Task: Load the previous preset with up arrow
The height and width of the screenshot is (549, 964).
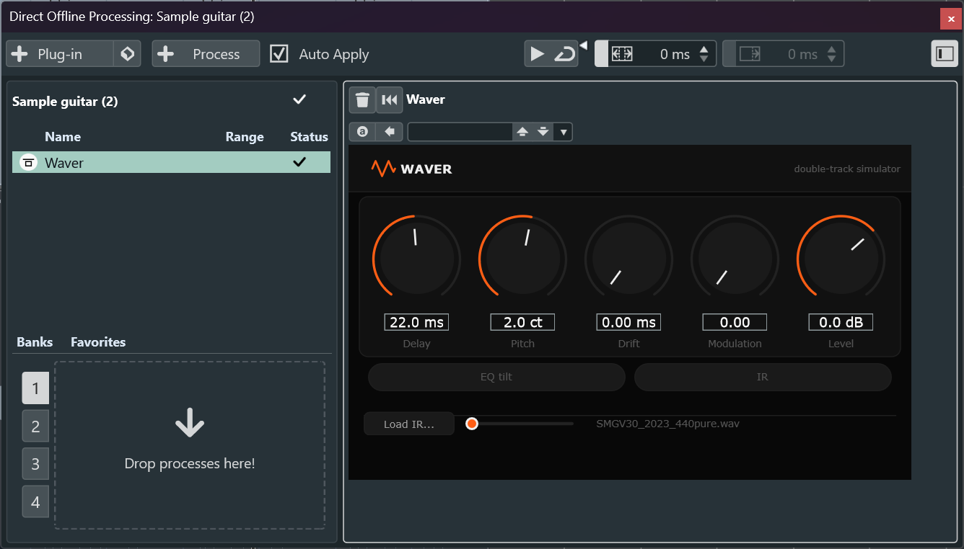Action: (522, 132)
